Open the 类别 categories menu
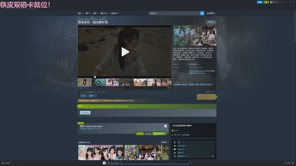 (95, 13)
